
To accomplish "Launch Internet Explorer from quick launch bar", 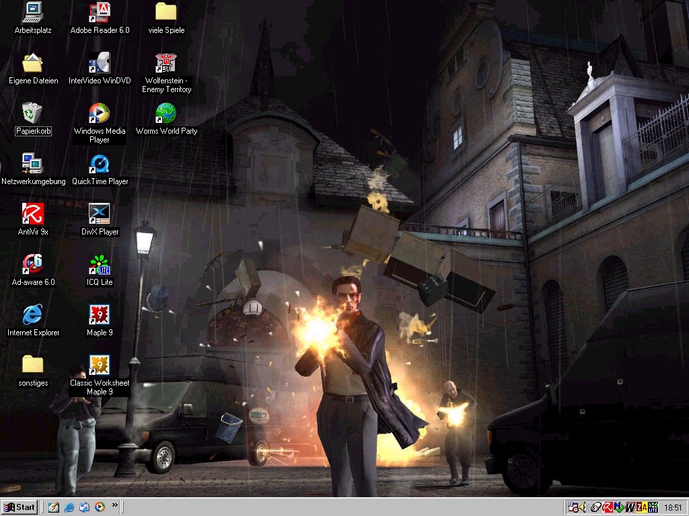I will 69,507.
